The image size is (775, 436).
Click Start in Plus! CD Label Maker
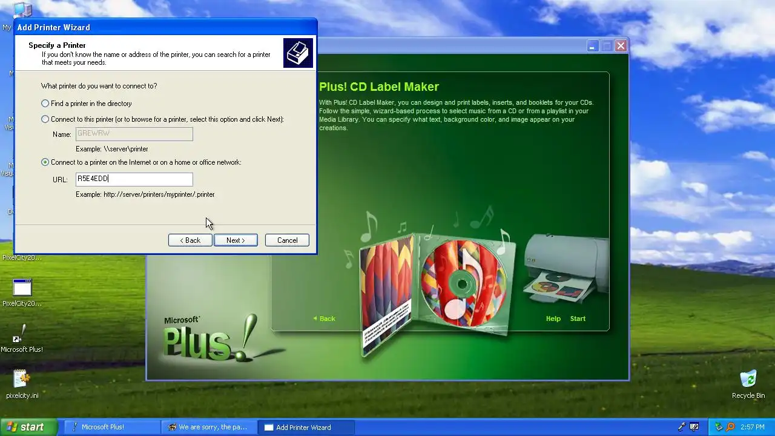pos(578,319)
